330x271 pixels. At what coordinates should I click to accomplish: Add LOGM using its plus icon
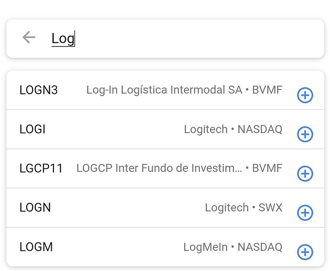pos(305,251)
